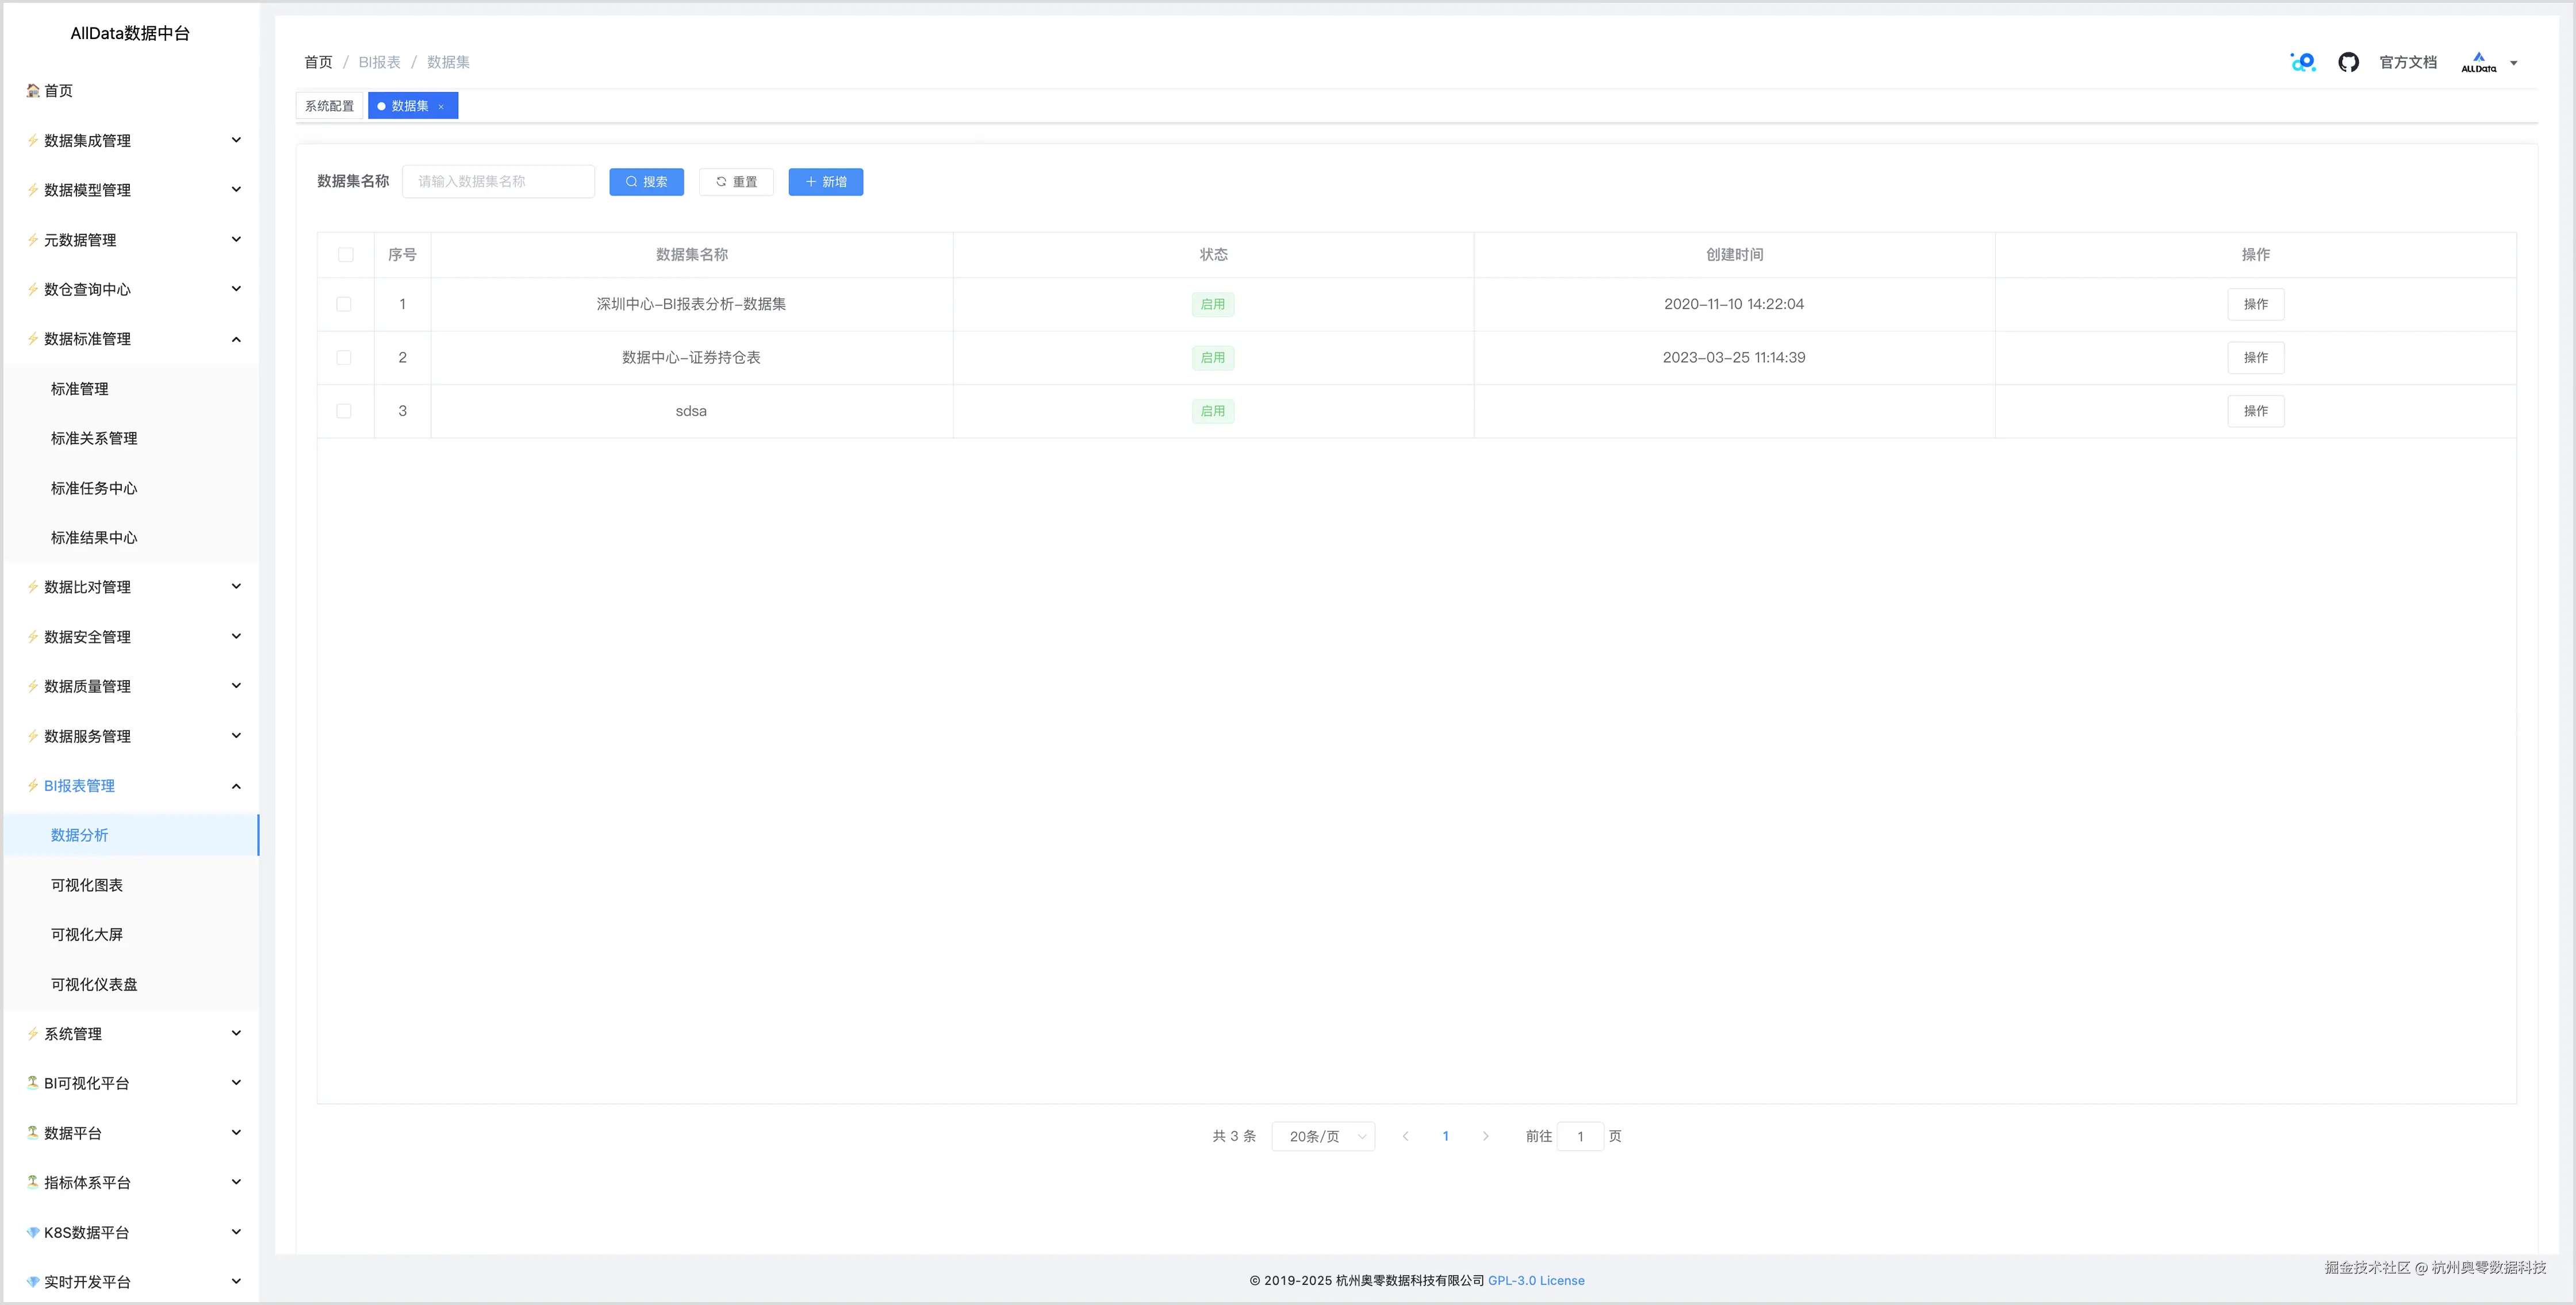Select page 1 in pagination
Viewport: 2576px width, 1305px height.
pos(1445,1136)
